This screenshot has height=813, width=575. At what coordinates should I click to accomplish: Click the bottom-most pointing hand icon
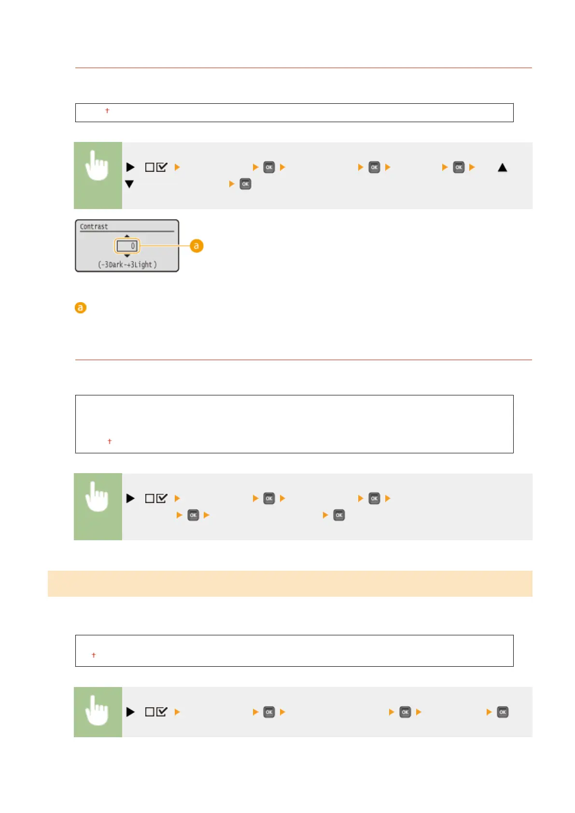pyautogui.click(x=97, y=711)
